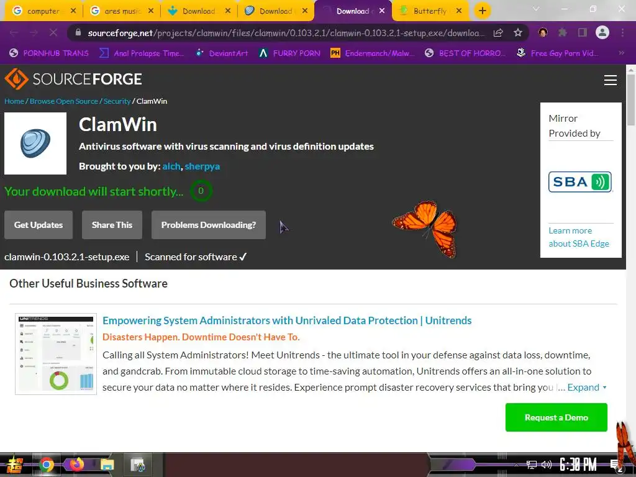636x477 pixels.
Task: Open the Chrome extensions puzzle icon
Action: [x=562, y=32]
